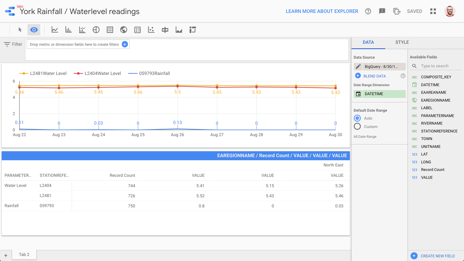Add a geo map chart
This screenshot has width=464, height=261.
[x=124, y=30]
